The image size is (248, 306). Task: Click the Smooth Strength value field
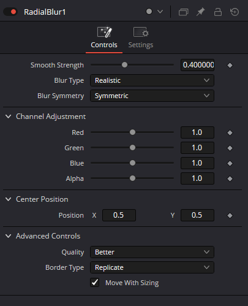[197, 65]
